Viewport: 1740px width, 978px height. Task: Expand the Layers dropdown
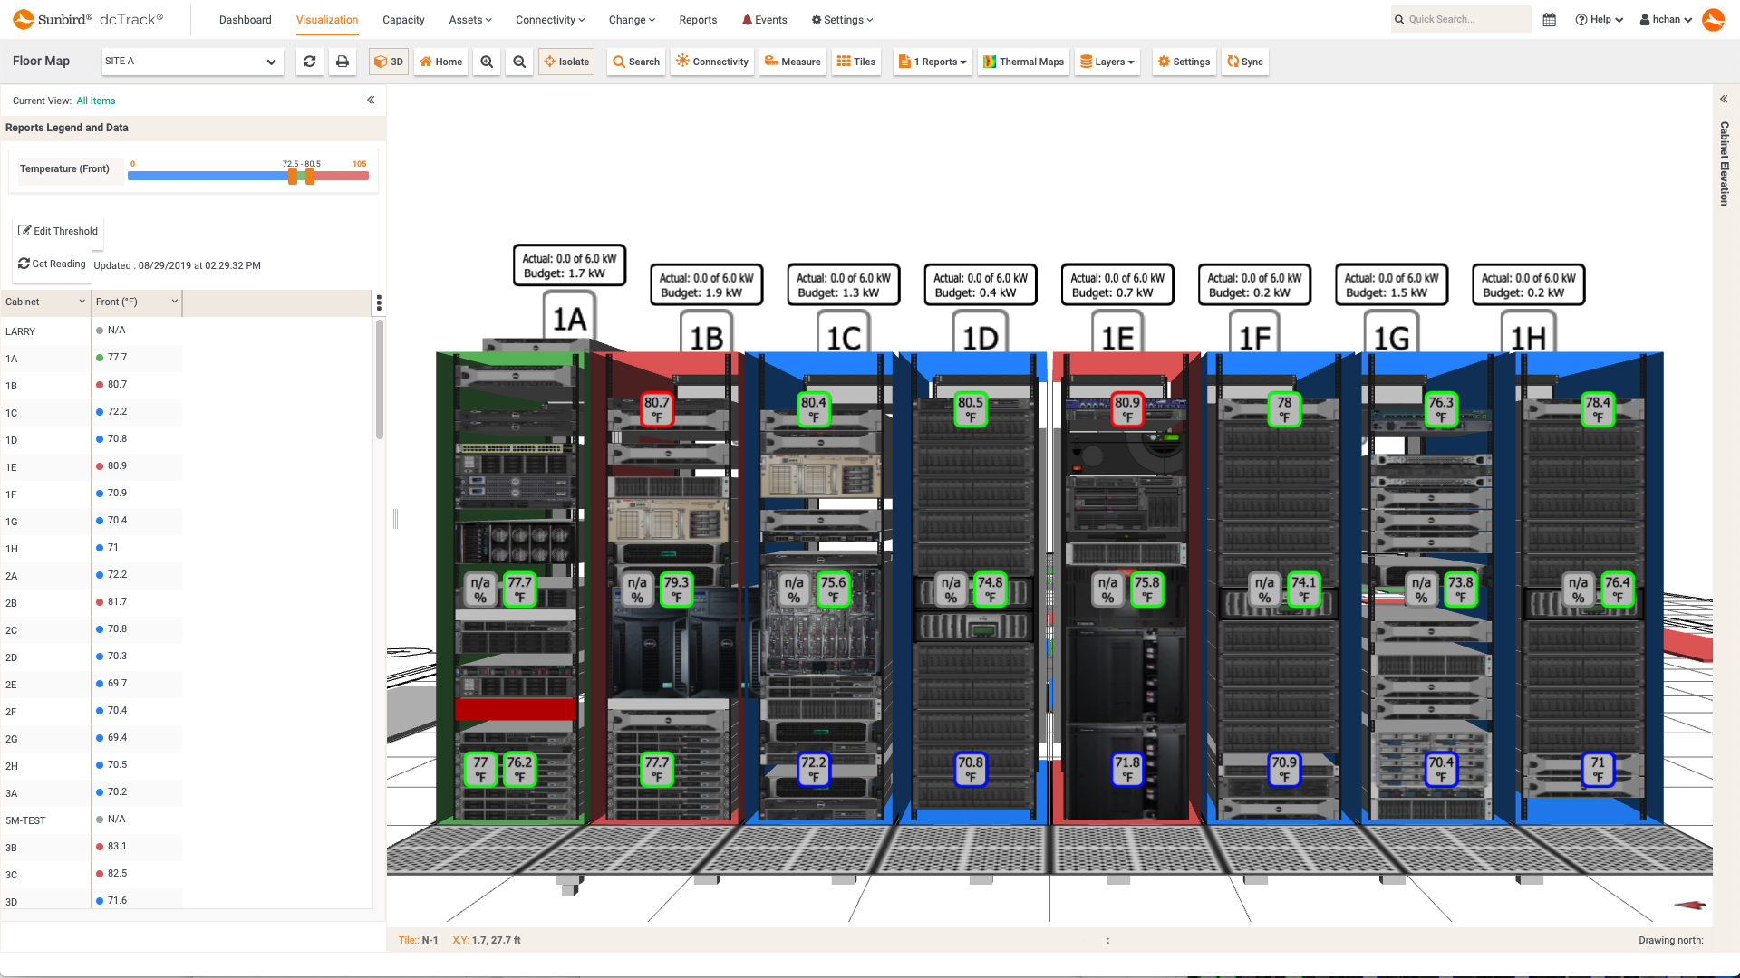[x=1107, y=62]
